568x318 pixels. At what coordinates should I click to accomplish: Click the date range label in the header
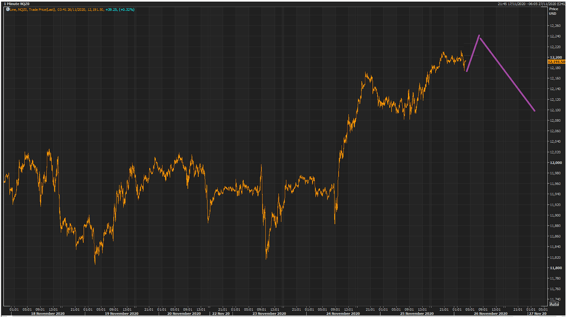pos(531,4)
